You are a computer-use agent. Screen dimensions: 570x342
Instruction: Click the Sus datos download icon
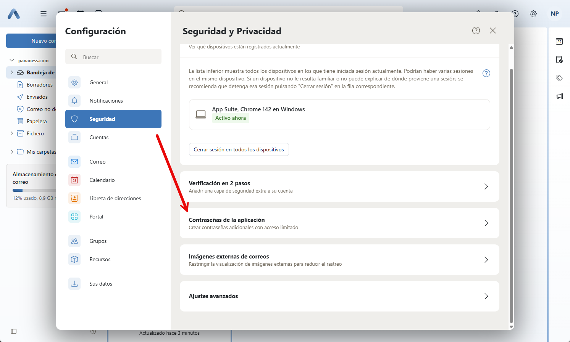(x=74, y=284)
